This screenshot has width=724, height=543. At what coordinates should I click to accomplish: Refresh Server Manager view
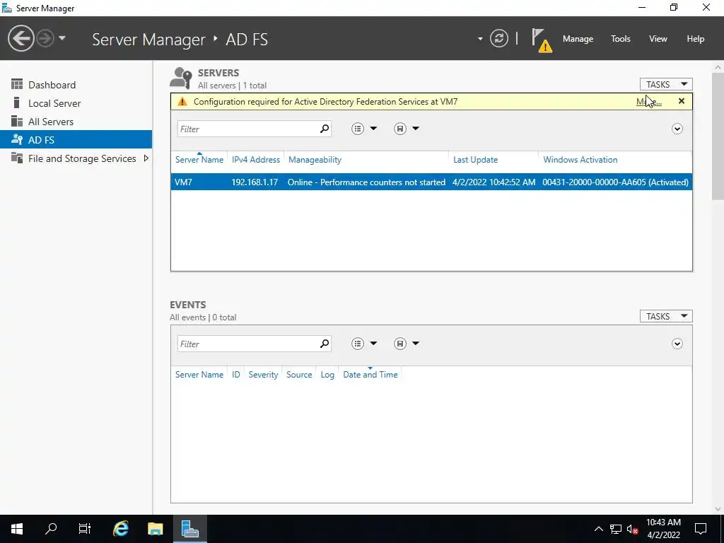click(x=498, y=38)
